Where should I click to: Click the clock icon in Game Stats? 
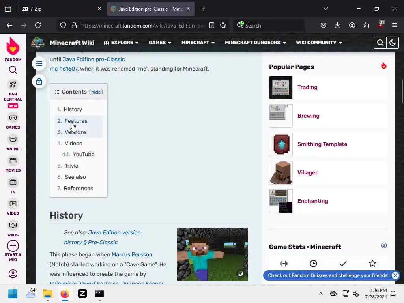313,263
